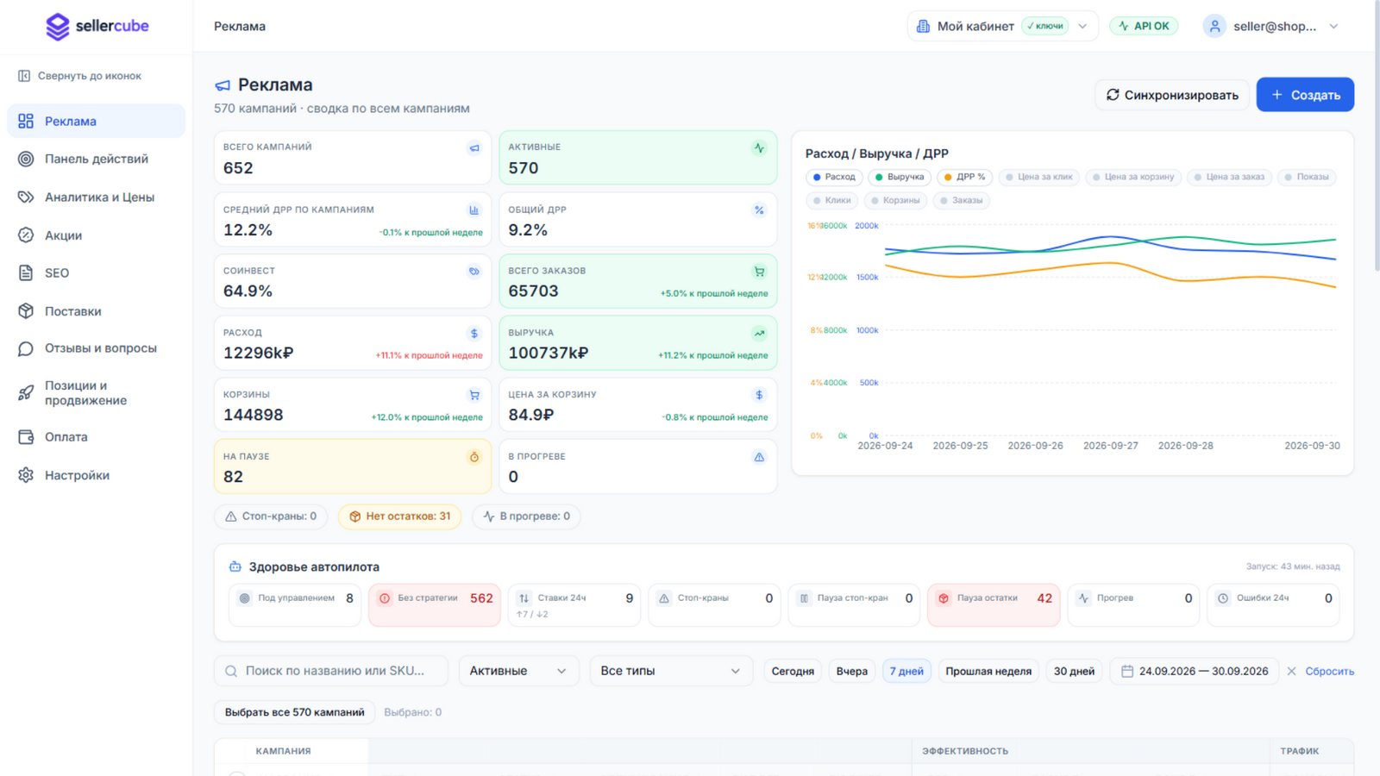1380x776 pixels.
Task: Click the chart icon in Средний ДРР card
Action: (x=474, y=210)
